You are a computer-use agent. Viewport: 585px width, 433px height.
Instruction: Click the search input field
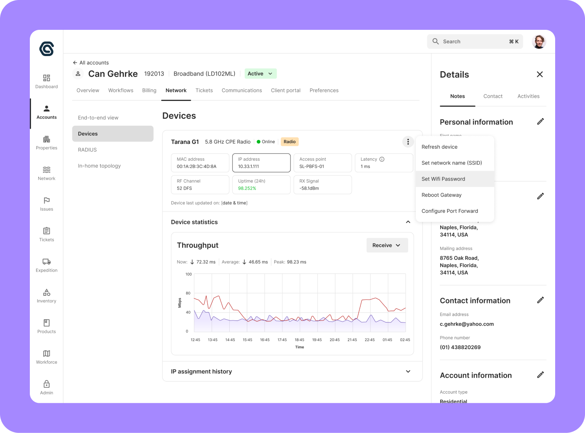tap(475, 41)
